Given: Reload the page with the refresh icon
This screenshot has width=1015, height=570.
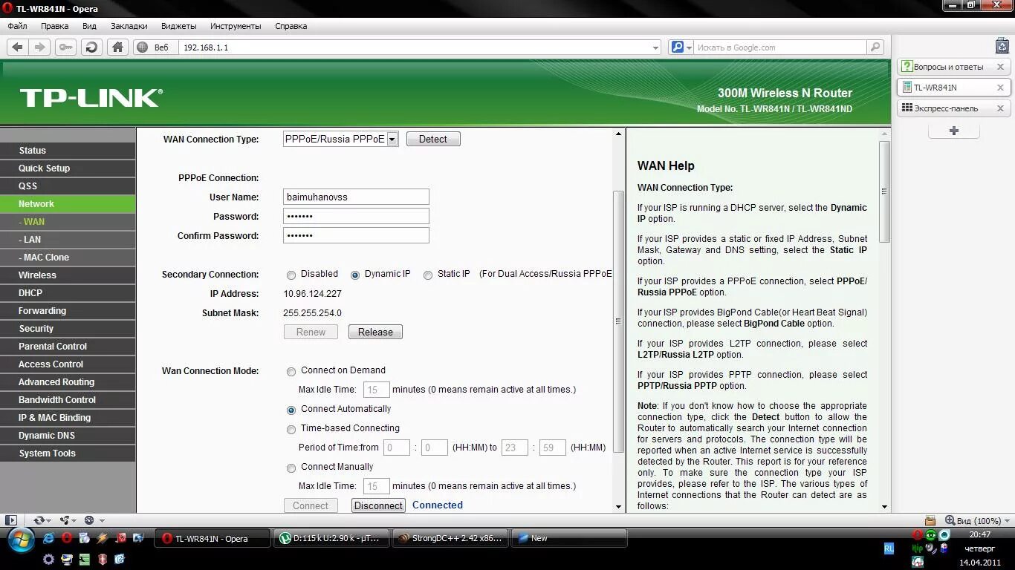Looking at the screenshot, I should pos(91,47).
